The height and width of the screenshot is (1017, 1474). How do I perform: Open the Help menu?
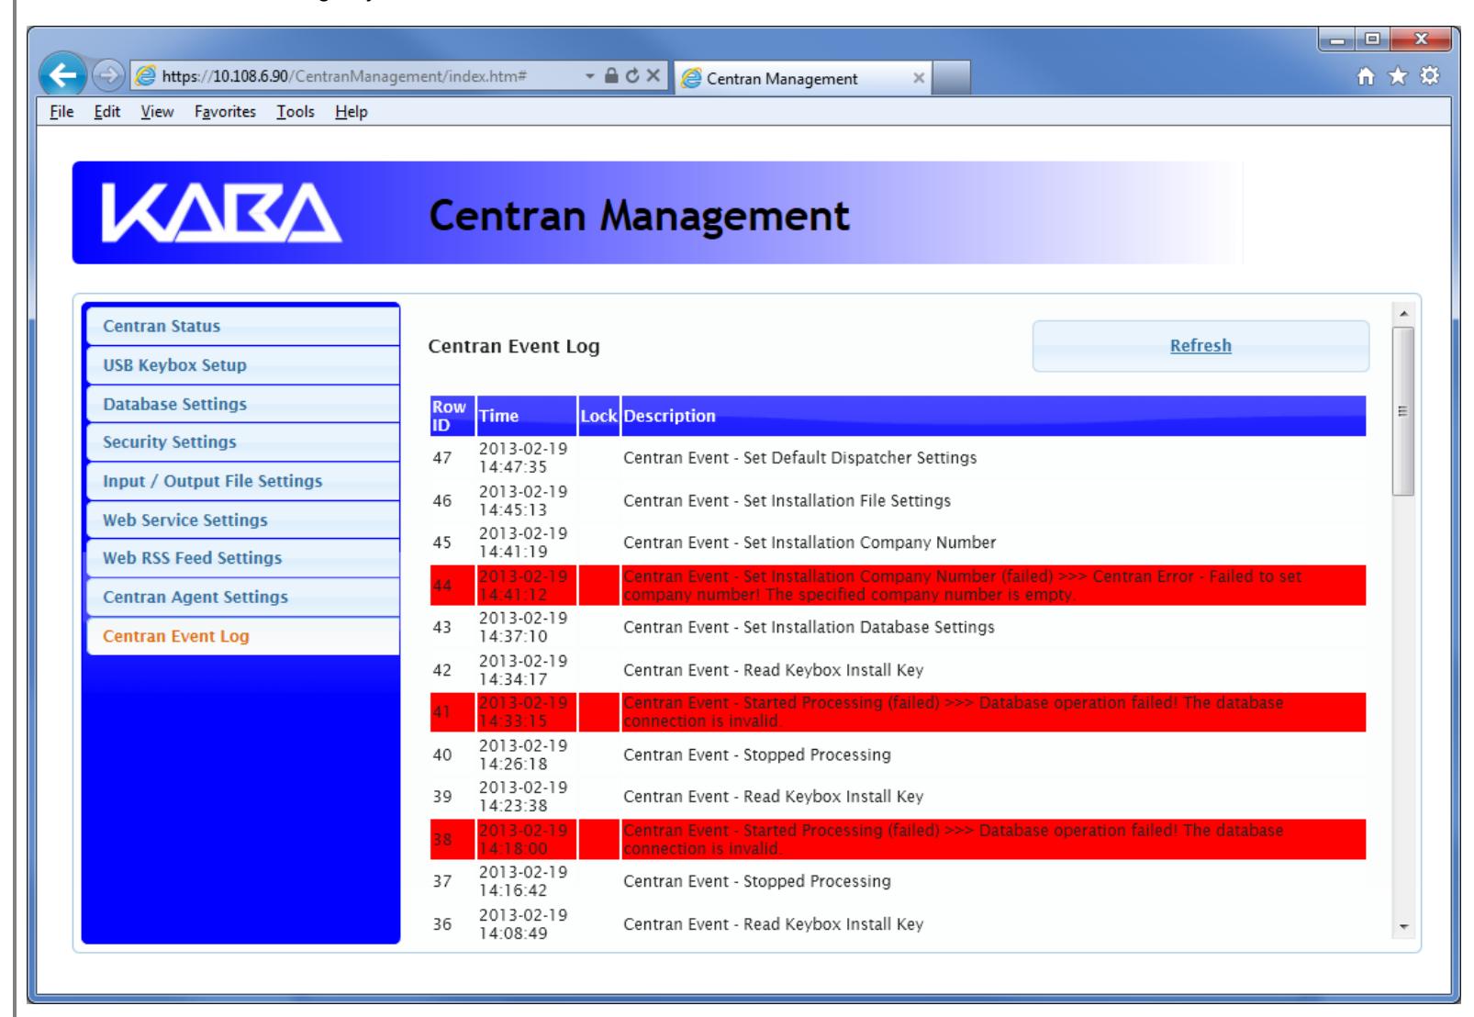point(351,112)
